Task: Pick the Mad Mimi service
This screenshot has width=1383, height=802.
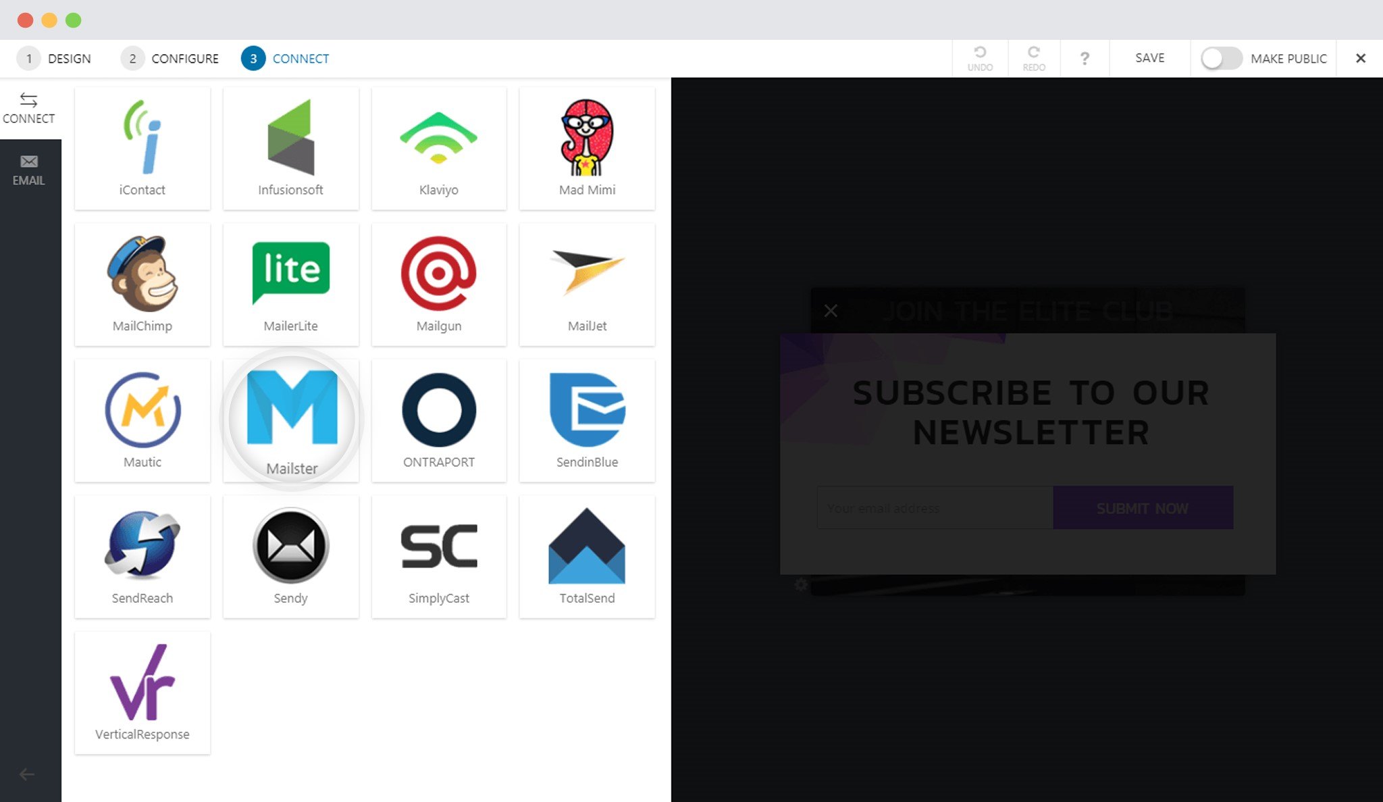Action: pos(587,148)
